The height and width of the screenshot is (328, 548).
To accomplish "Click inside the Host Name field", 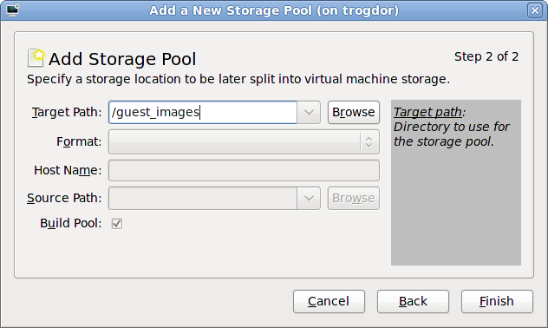I will [x=244, y=170].
